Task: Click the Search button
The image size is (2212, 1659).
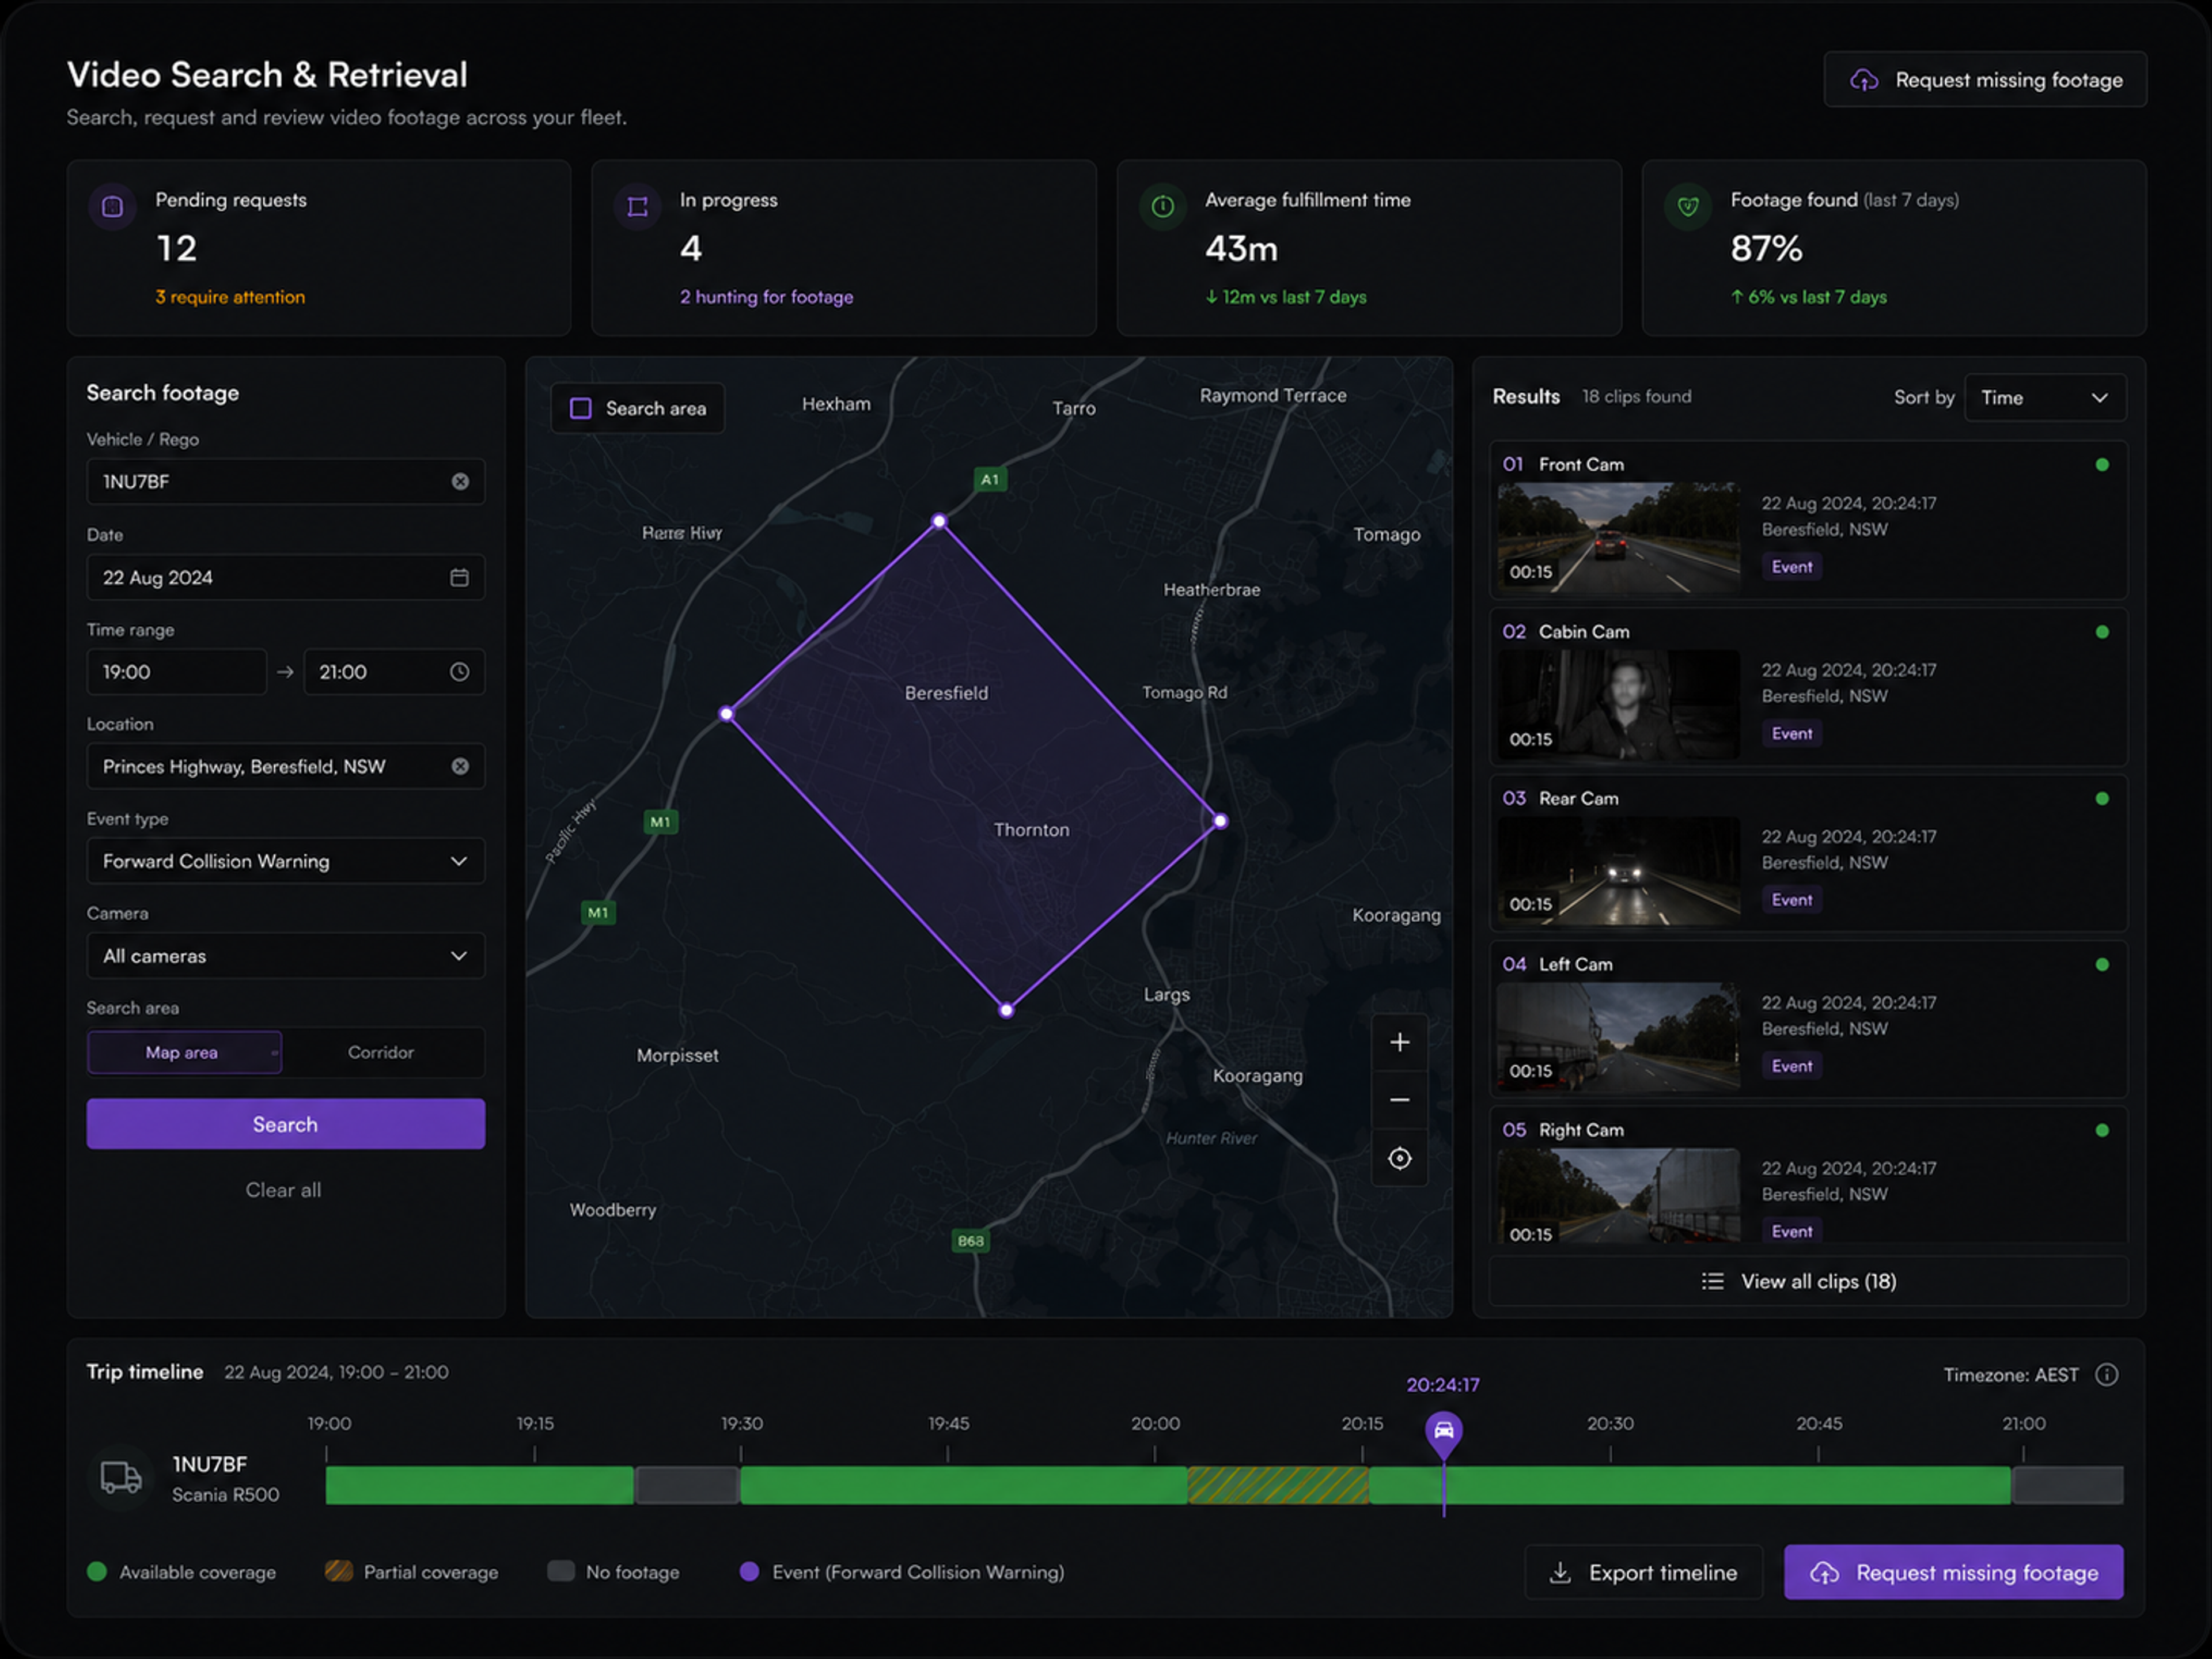Action: (x=285, y=1124)
